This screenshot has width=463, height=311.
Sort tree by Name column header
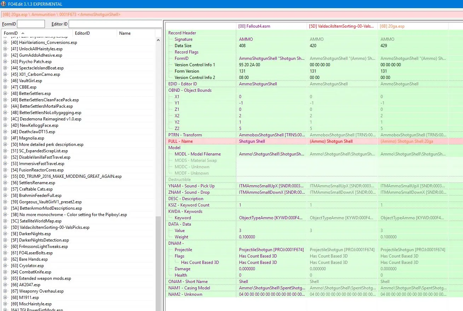click(136, 33)
